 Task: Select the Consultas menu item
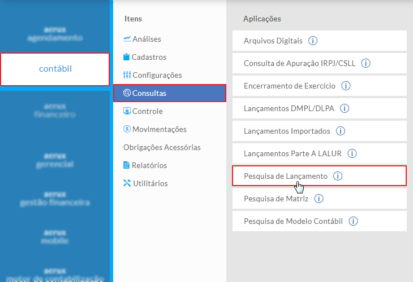[149, 93]
